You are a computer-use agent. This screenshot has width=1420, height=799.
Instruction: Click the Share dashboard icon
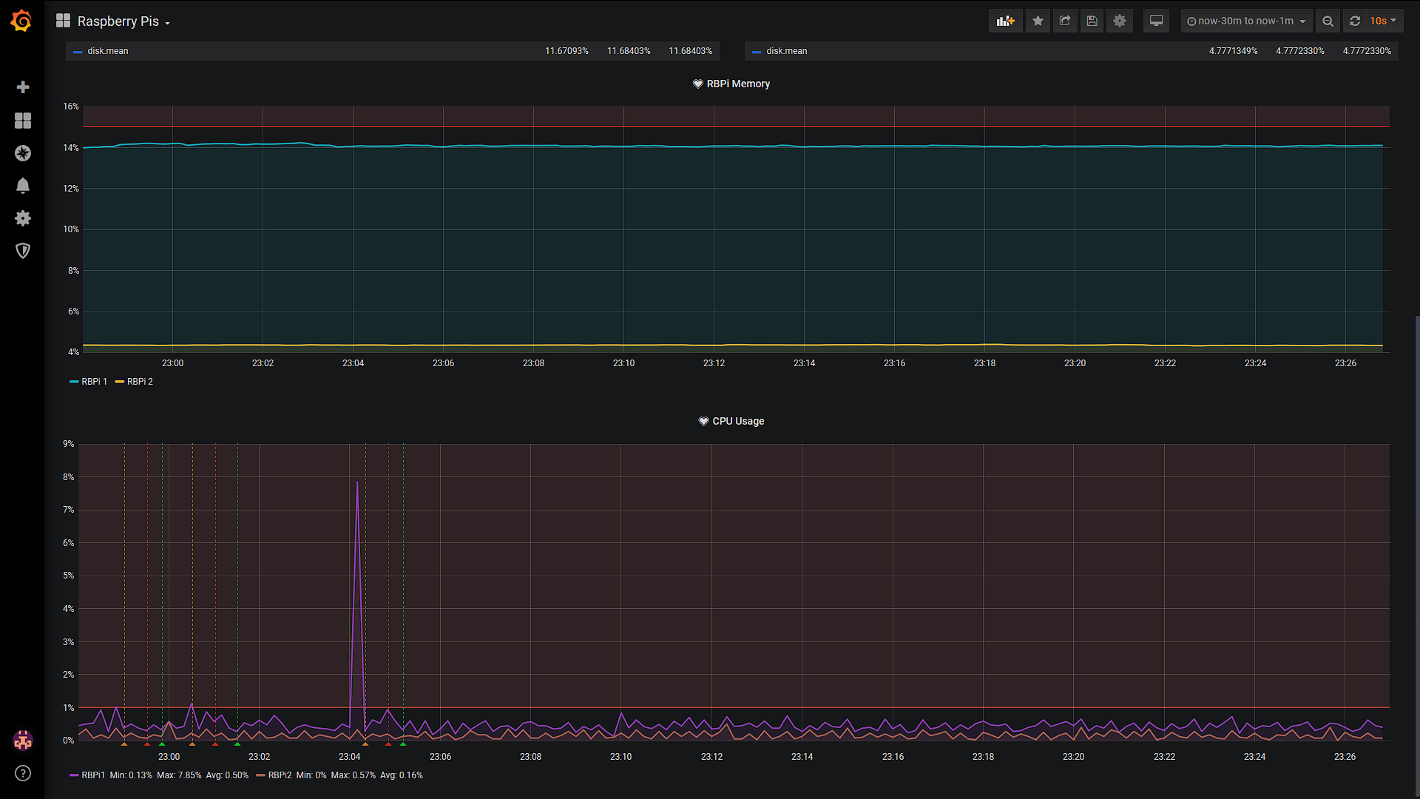[x=1065, y=21]
